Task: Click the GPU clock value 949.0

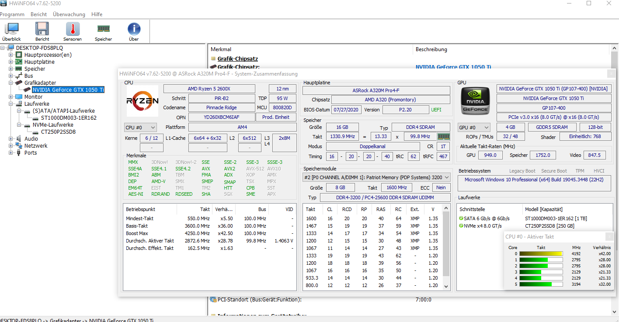Action: point(490,155)
